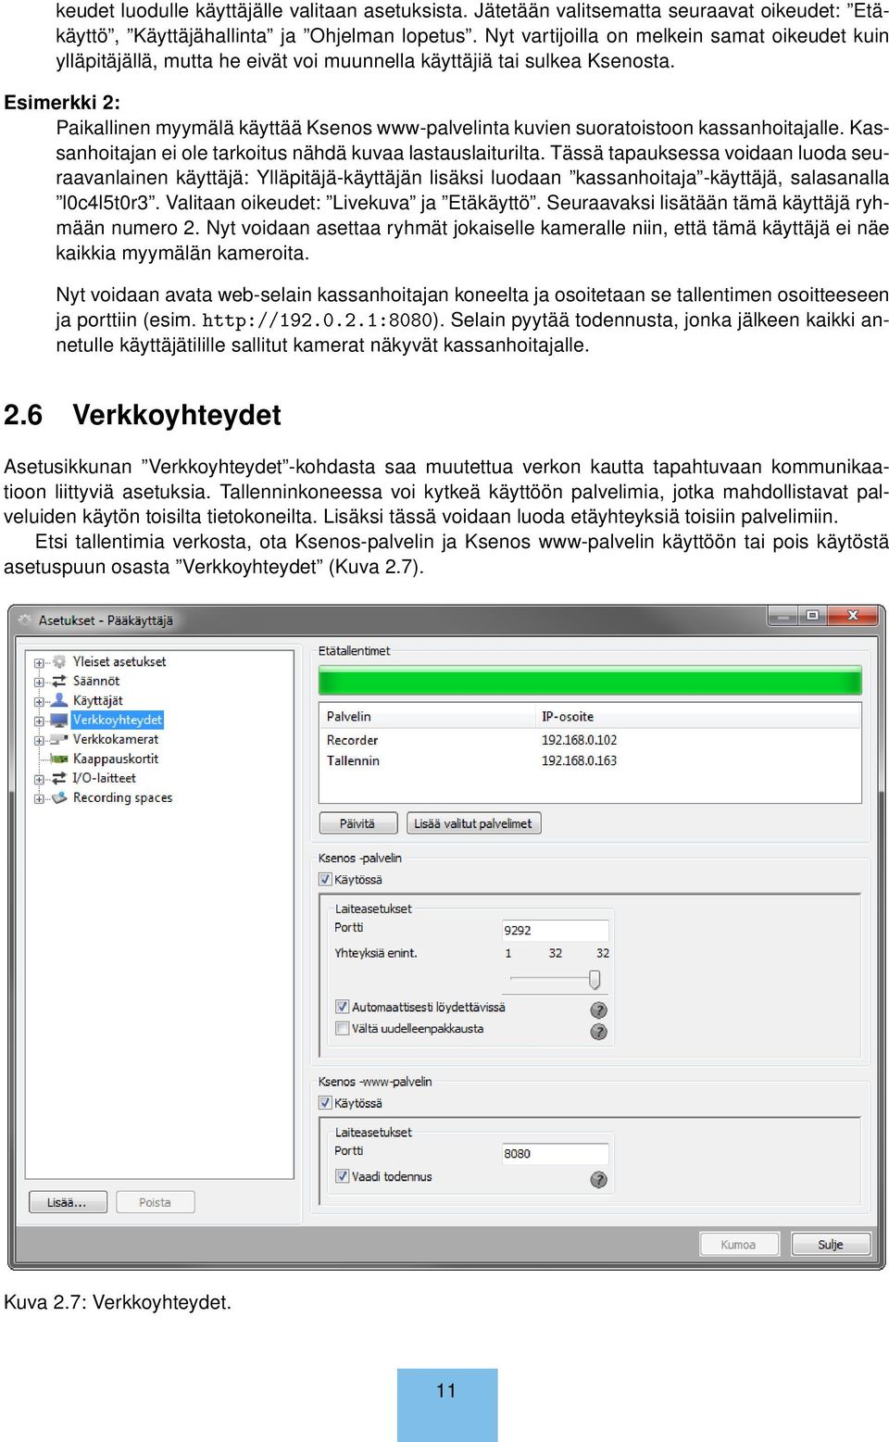The width and height of the screenshot is (889, 1442).
Task: Select Kaappauskortit in the settings tree
Action: coord(116,759)
